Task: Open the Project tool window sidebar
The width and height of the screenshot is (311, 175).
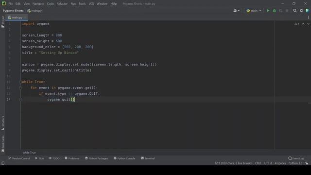Action: point(3,22)
